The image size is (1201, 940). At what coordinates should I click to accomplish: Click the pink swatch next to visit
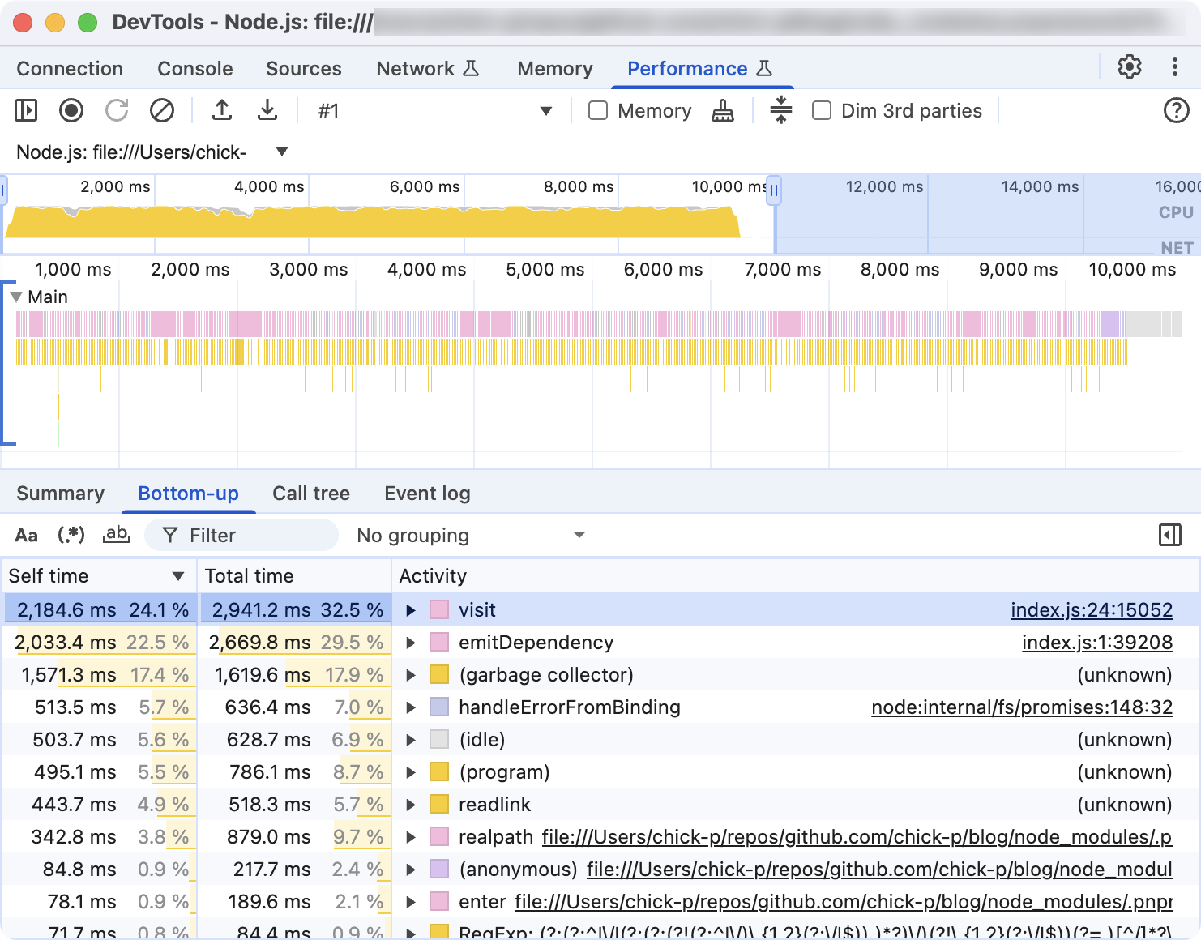(439, 610)
